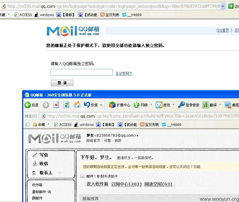239x202 pixels.
Task: Open 【武动乾 bookmark in top browser
Action: [88, 15]
